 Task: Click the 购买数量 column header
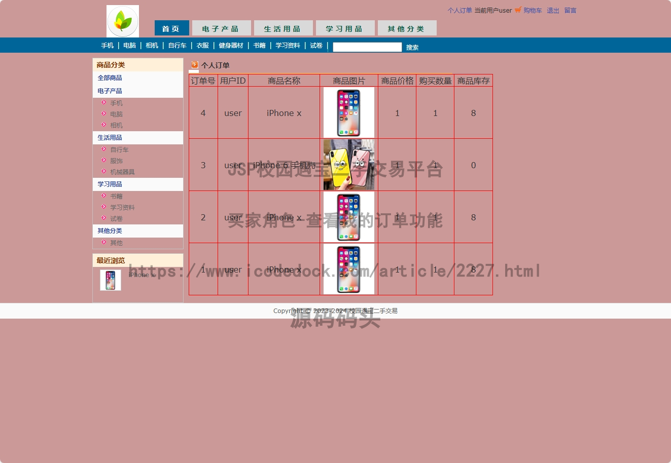click(x=435, y=81)
